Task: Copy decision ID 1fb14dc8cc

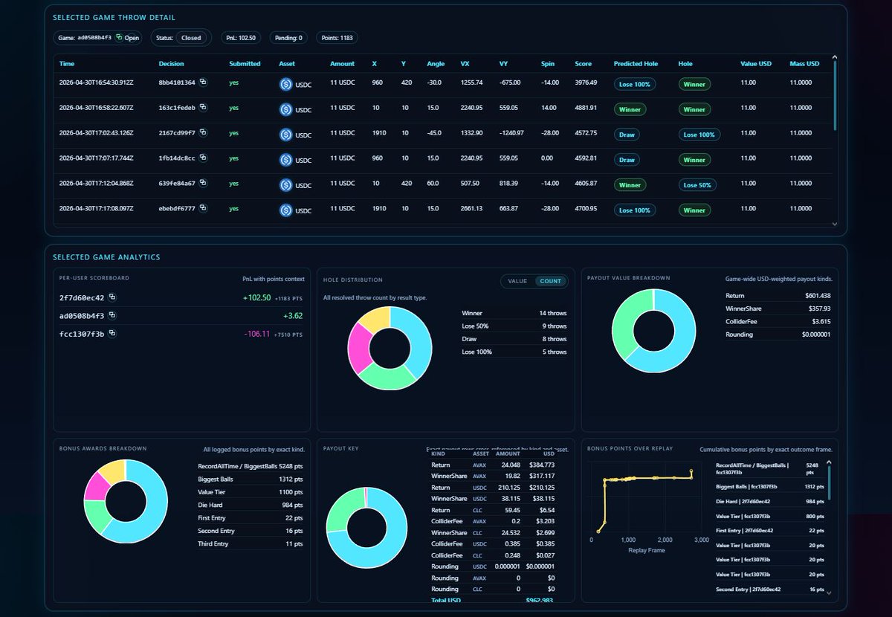Action: pyautogui.click(x=203, y=159)
